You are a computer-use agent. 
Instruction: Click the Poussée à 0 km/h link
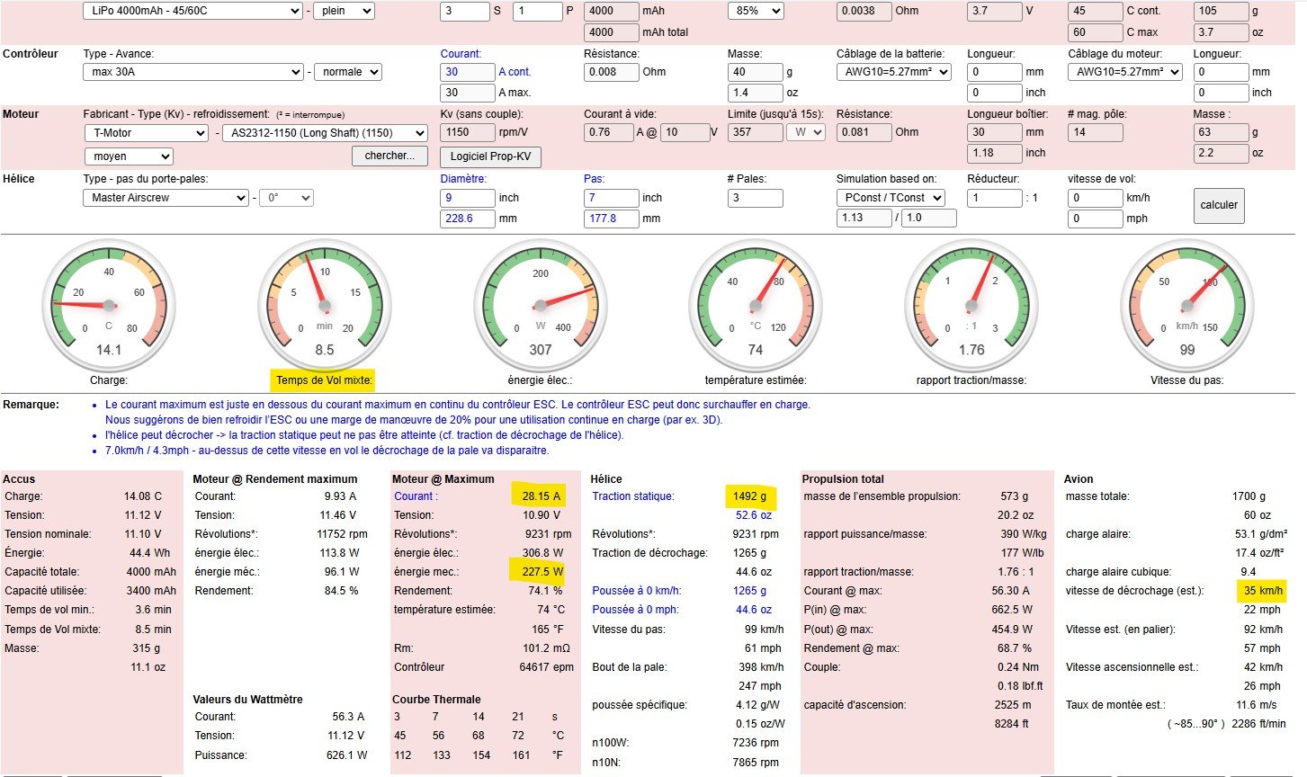pyautogui.click(x=636, y=591)
